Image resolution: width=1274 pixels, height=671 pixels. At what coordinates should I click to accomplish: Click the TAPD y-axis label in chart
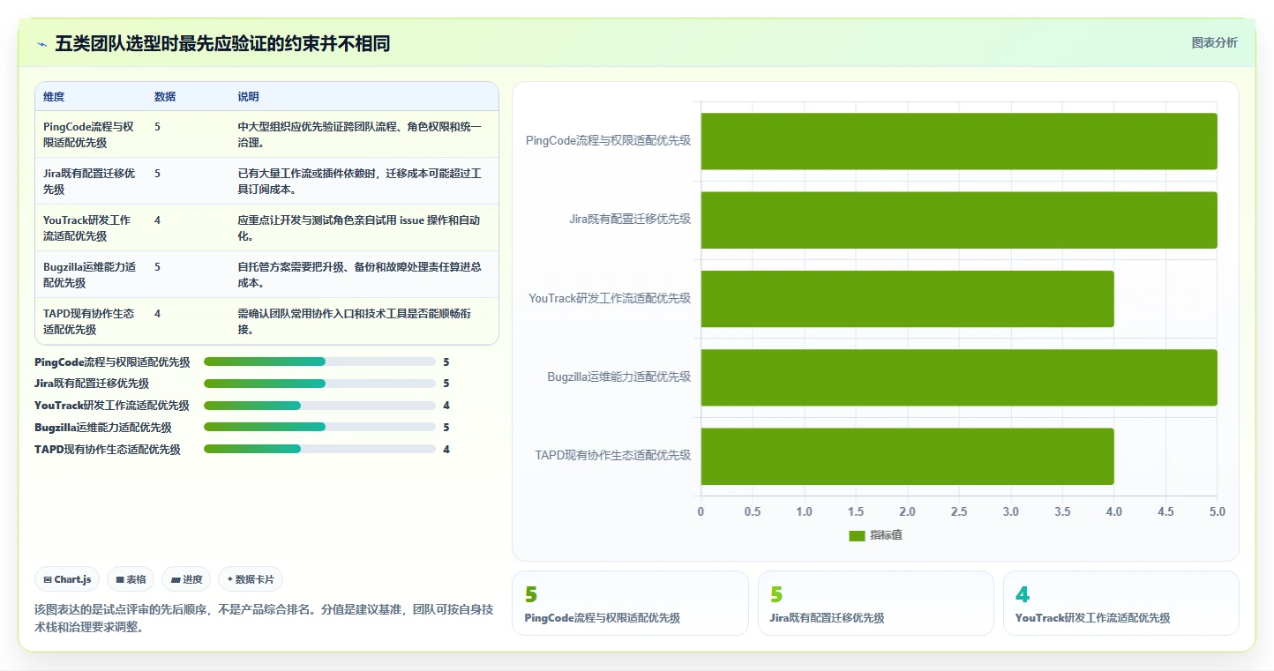point(613,455)
